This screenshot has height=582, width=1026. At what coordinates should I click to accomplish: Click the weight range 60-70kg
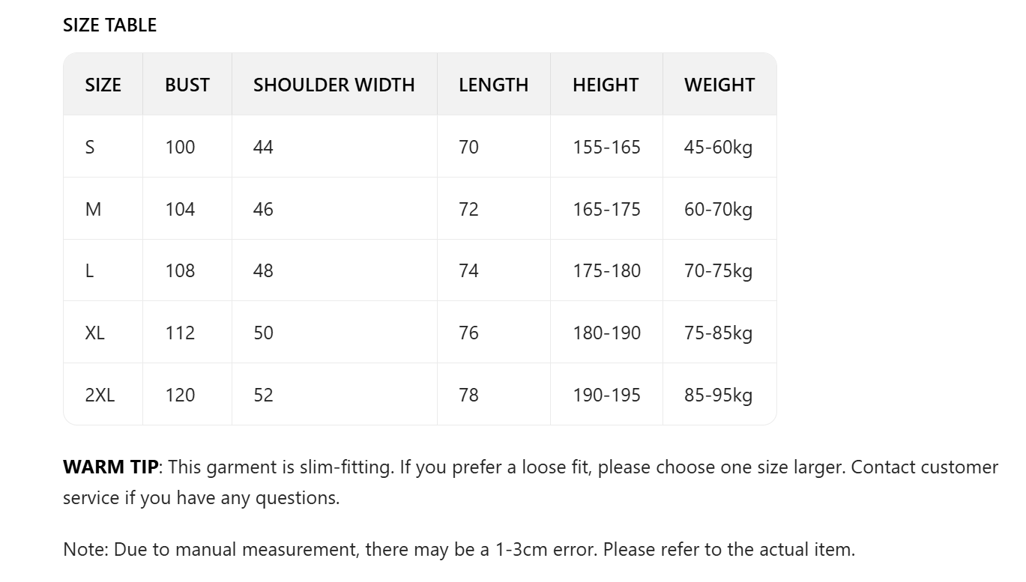[717, 209]
